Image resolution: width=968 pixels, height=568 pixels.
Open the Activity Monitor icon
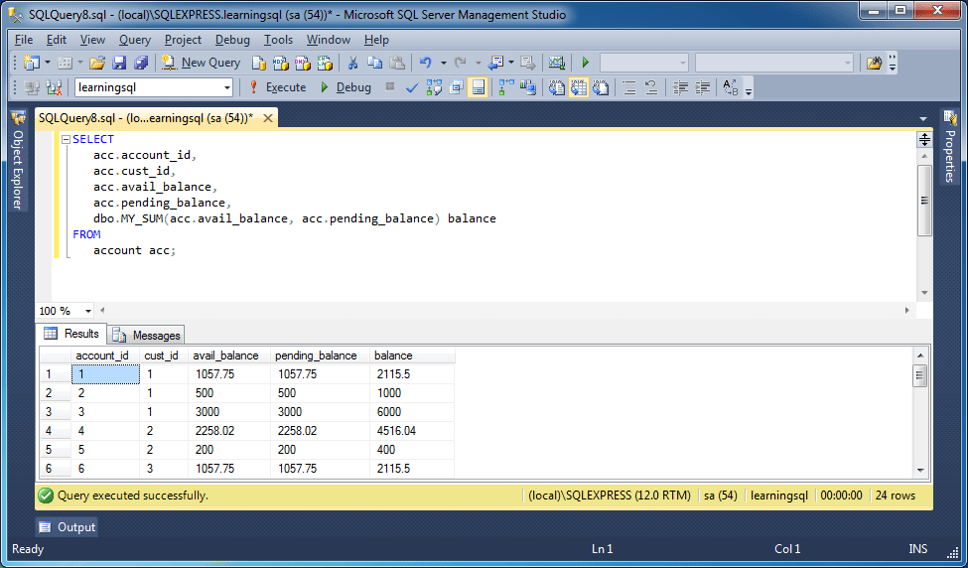557,63
